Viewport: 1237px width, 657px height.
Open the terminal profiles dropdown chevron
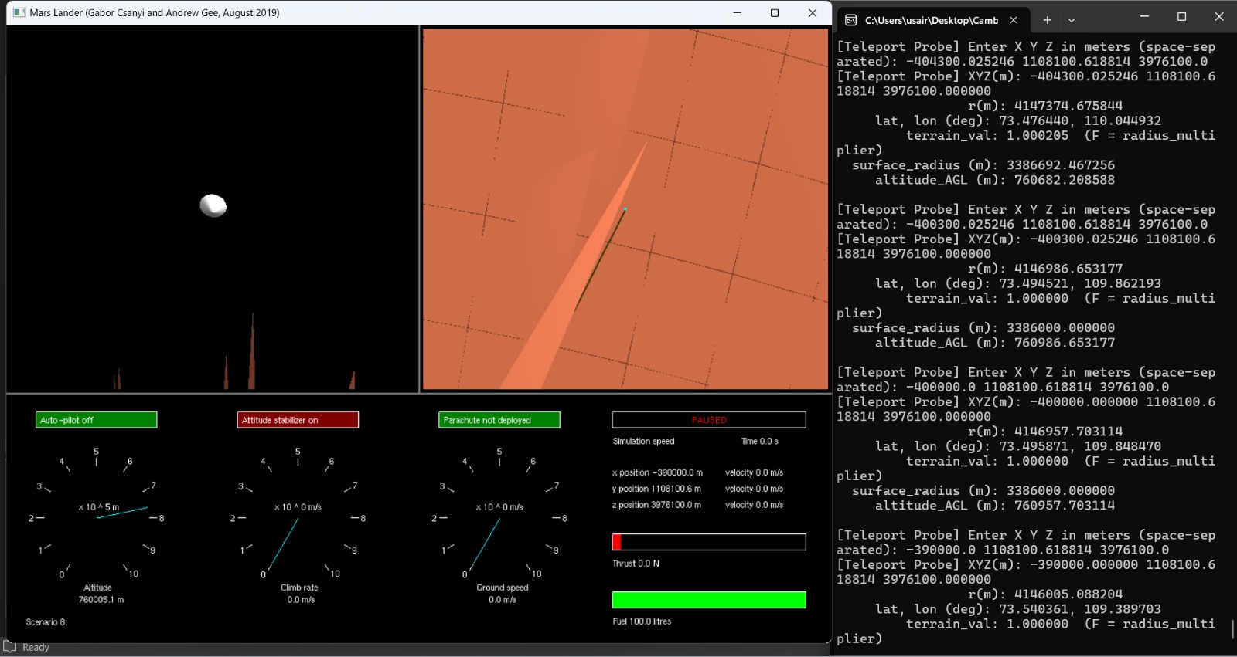tap(1072, 20)
